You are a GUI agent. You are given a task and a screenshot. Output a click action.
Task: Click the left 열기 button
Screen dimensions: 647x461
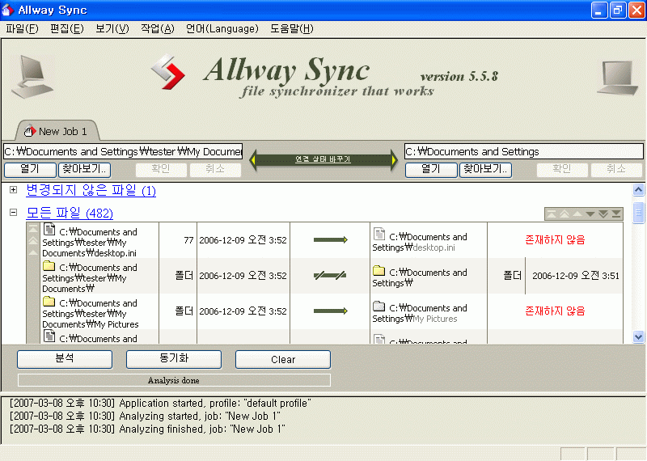click(30, 170)
